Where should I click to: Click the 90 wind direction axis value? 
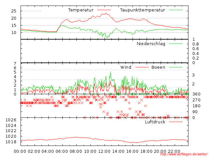195,112
